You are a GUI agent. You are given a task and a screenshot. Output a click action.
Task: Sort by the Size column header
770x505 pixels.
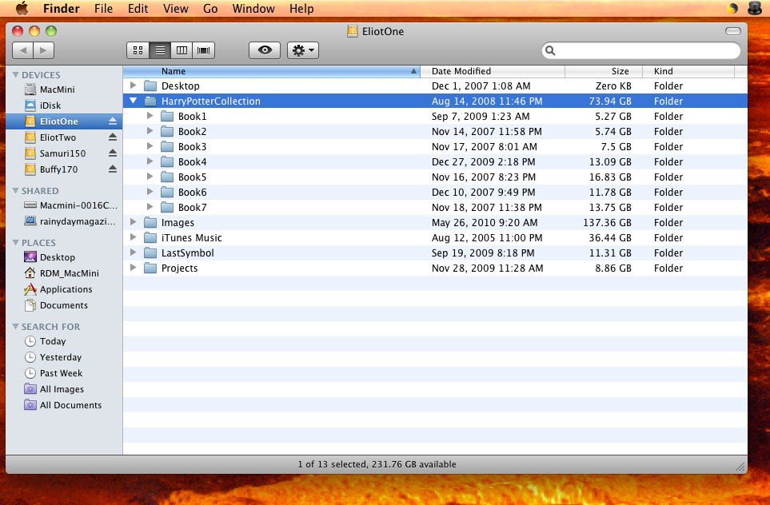click(x=604, y=71)
